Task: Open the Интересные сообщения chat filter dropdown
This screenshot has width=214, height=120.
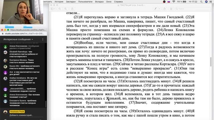Action: [x=18, y=39]
